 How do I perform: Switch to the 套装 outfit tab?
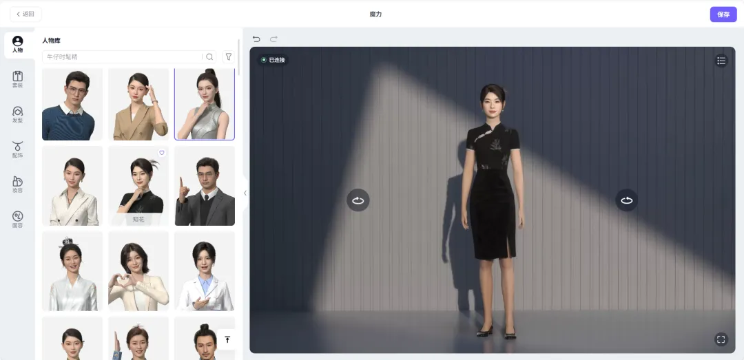pyautogui.click(x=17, y=80)
